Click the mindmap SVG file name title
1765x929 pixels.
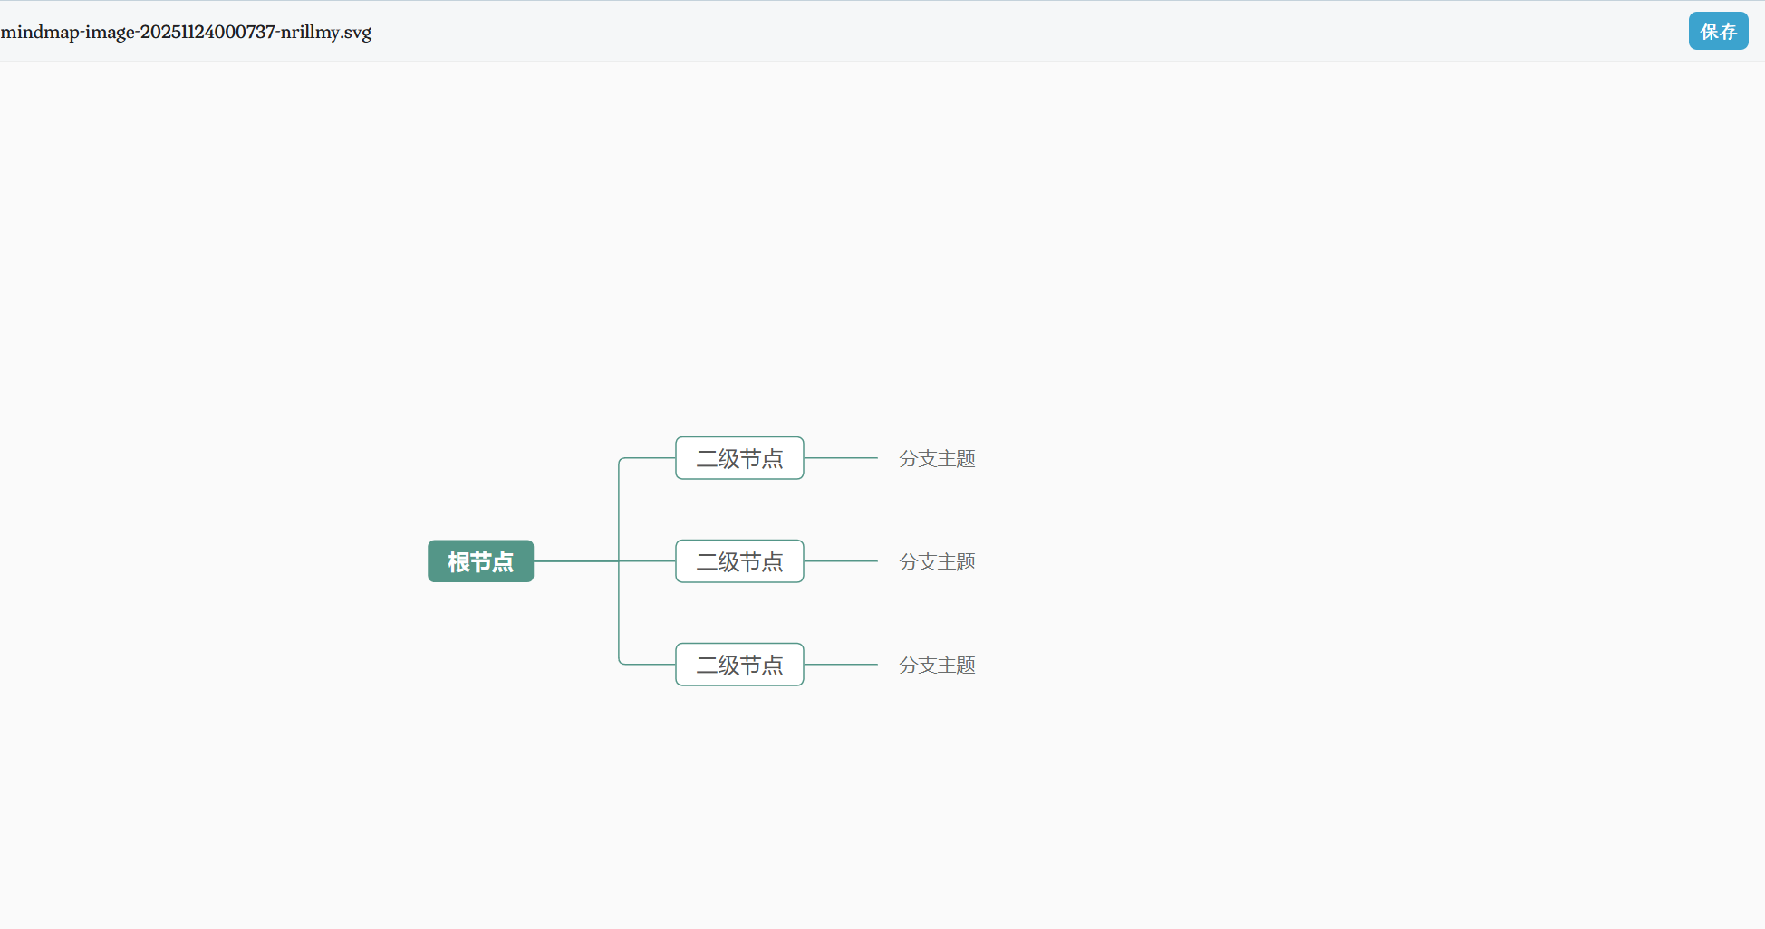pos(186,32)
